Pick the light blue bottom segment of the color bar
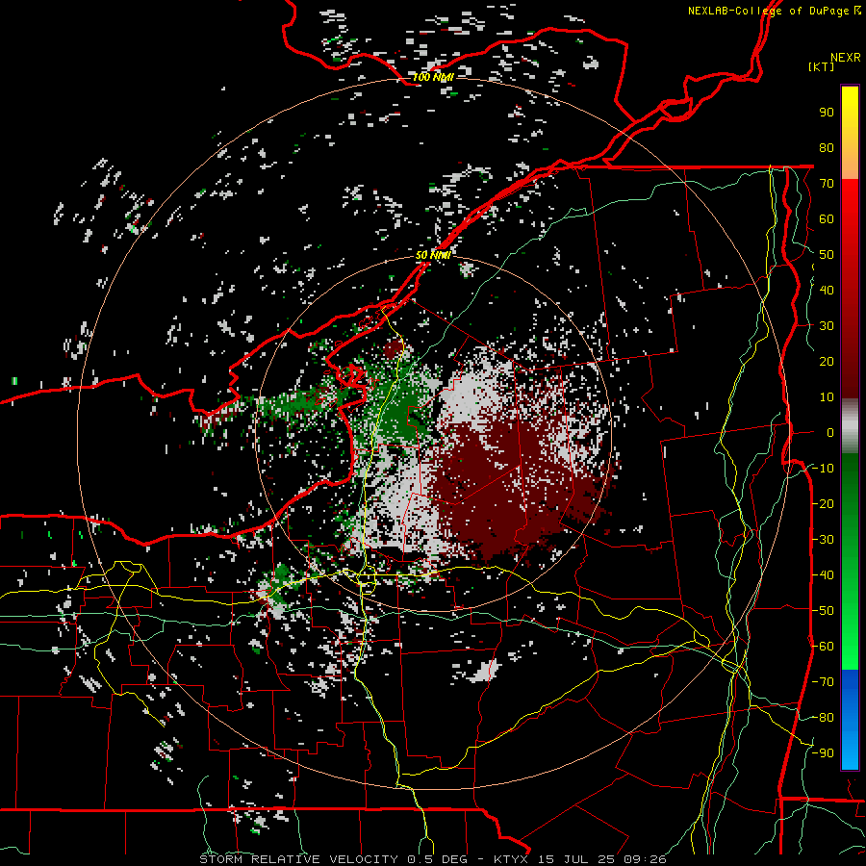Screen dimensions: 866x866 coord(850,749)
